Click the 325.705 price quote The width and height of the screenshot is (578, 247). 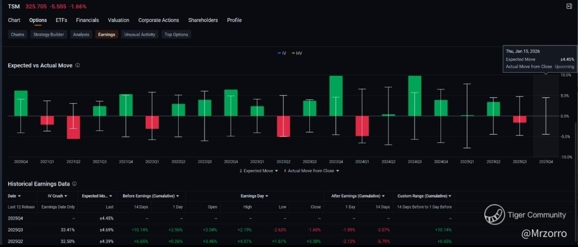pos(36,6)
